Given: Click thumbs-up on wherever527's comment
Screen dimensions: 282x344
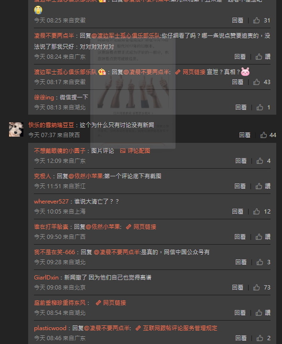Looking at the screenshot, I should [256, 211].
